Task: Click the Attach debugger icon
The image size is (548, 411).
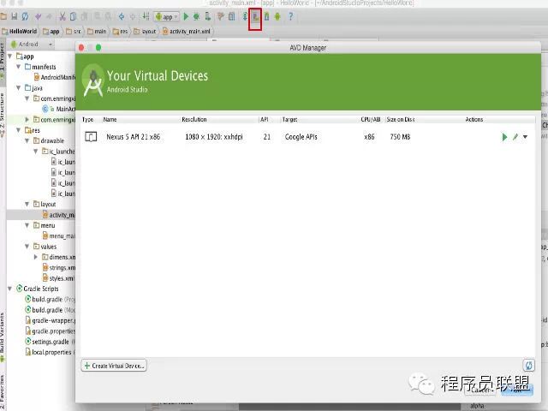Action: [208, 16]
